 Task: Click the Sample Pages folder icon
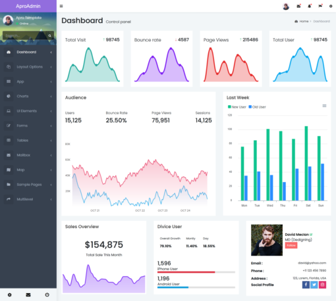pyautogui.click(x=9, y=185)
